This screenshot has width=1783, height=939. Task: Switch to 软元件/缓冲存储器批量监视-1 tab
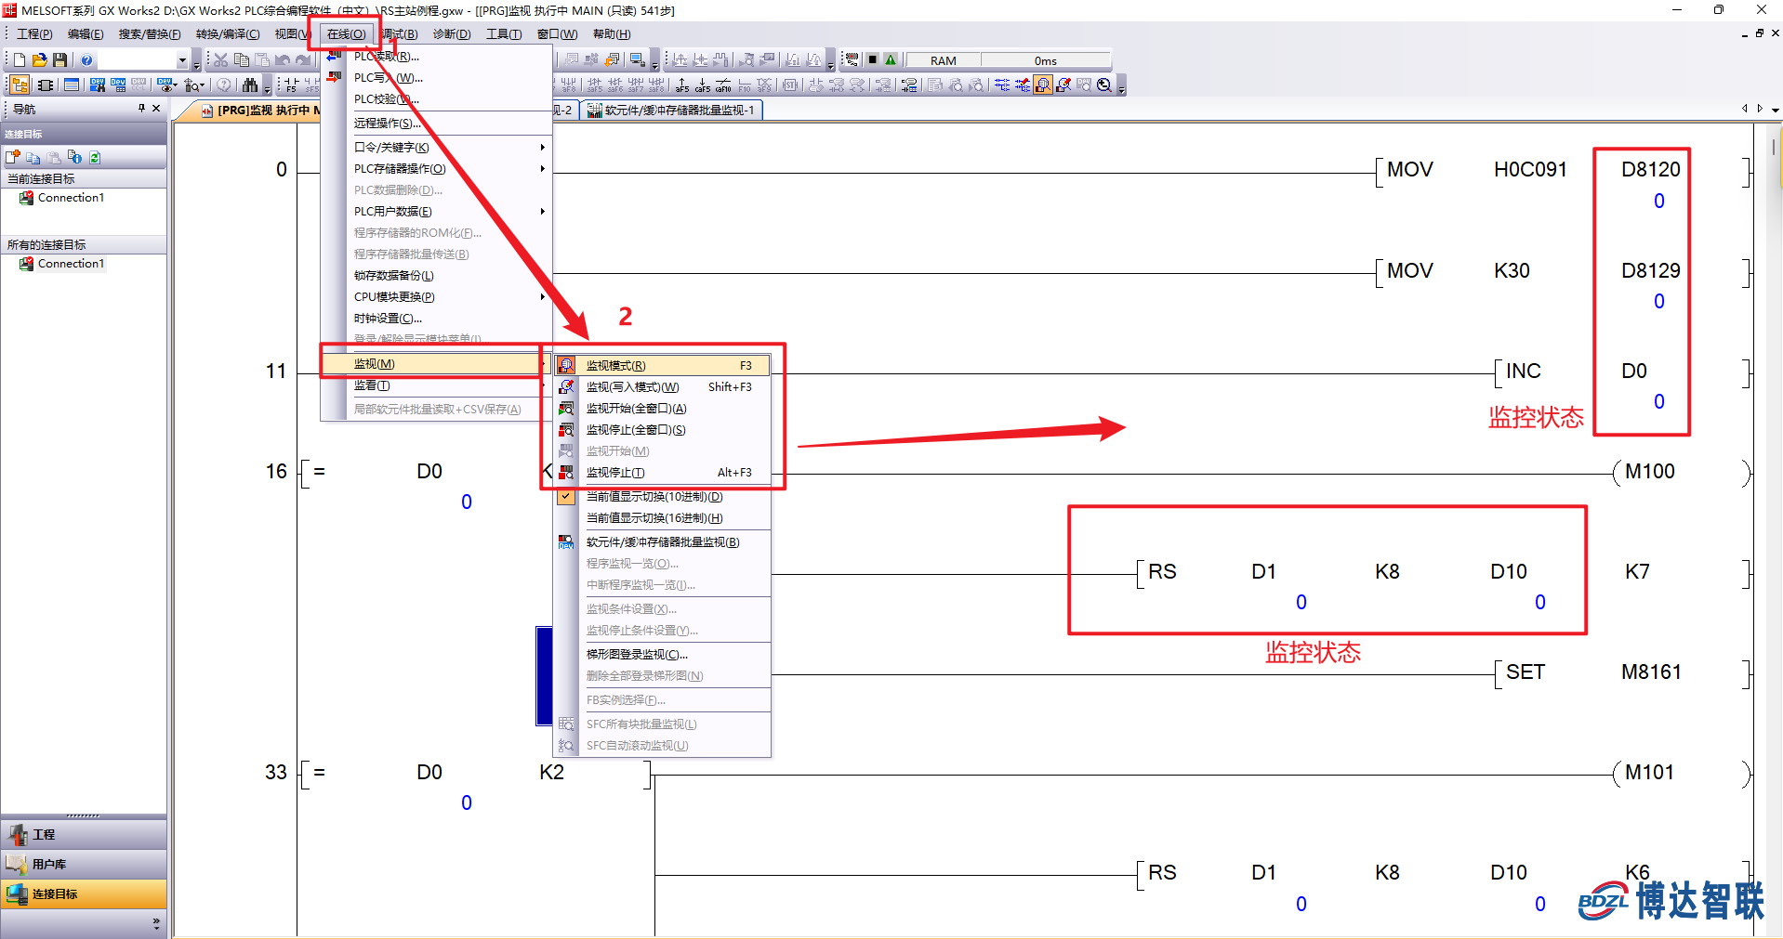coord(671,110)
